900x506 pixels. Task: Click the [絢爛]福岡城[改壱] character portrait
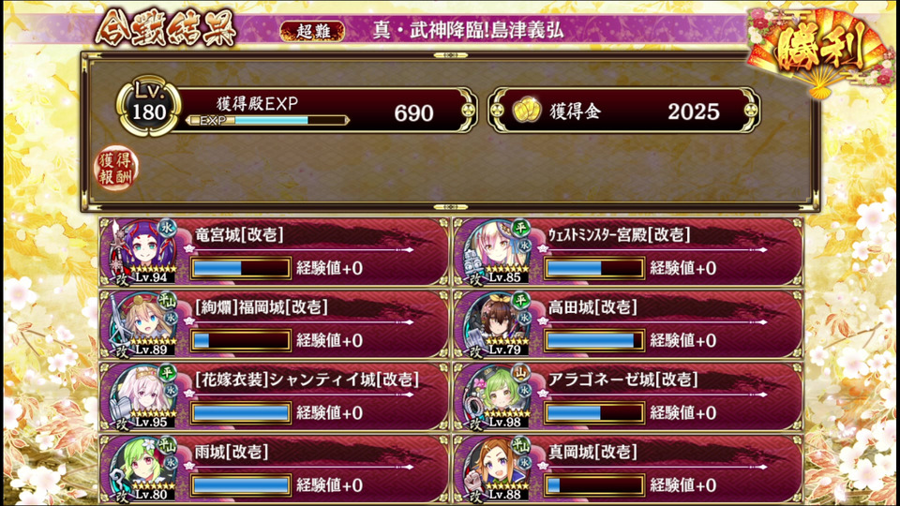pyautogui.click(x=142, y=323)
